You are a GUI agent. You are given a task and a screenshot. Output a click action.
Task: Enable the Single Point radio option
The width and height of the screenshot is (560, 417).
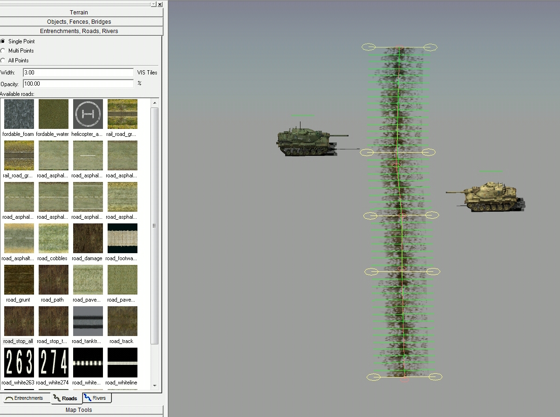click(3, 41)
